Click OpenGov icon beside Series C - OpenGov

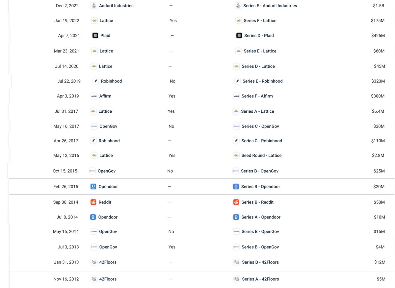click(236, 126)
